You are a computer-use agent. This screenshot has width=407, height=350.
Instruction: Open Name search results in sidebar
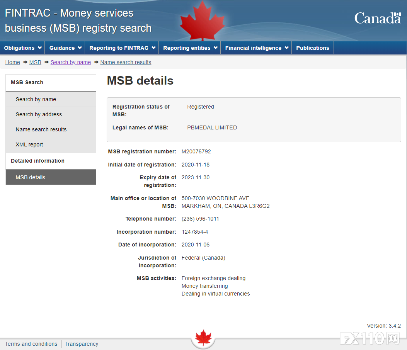(41, 129)
